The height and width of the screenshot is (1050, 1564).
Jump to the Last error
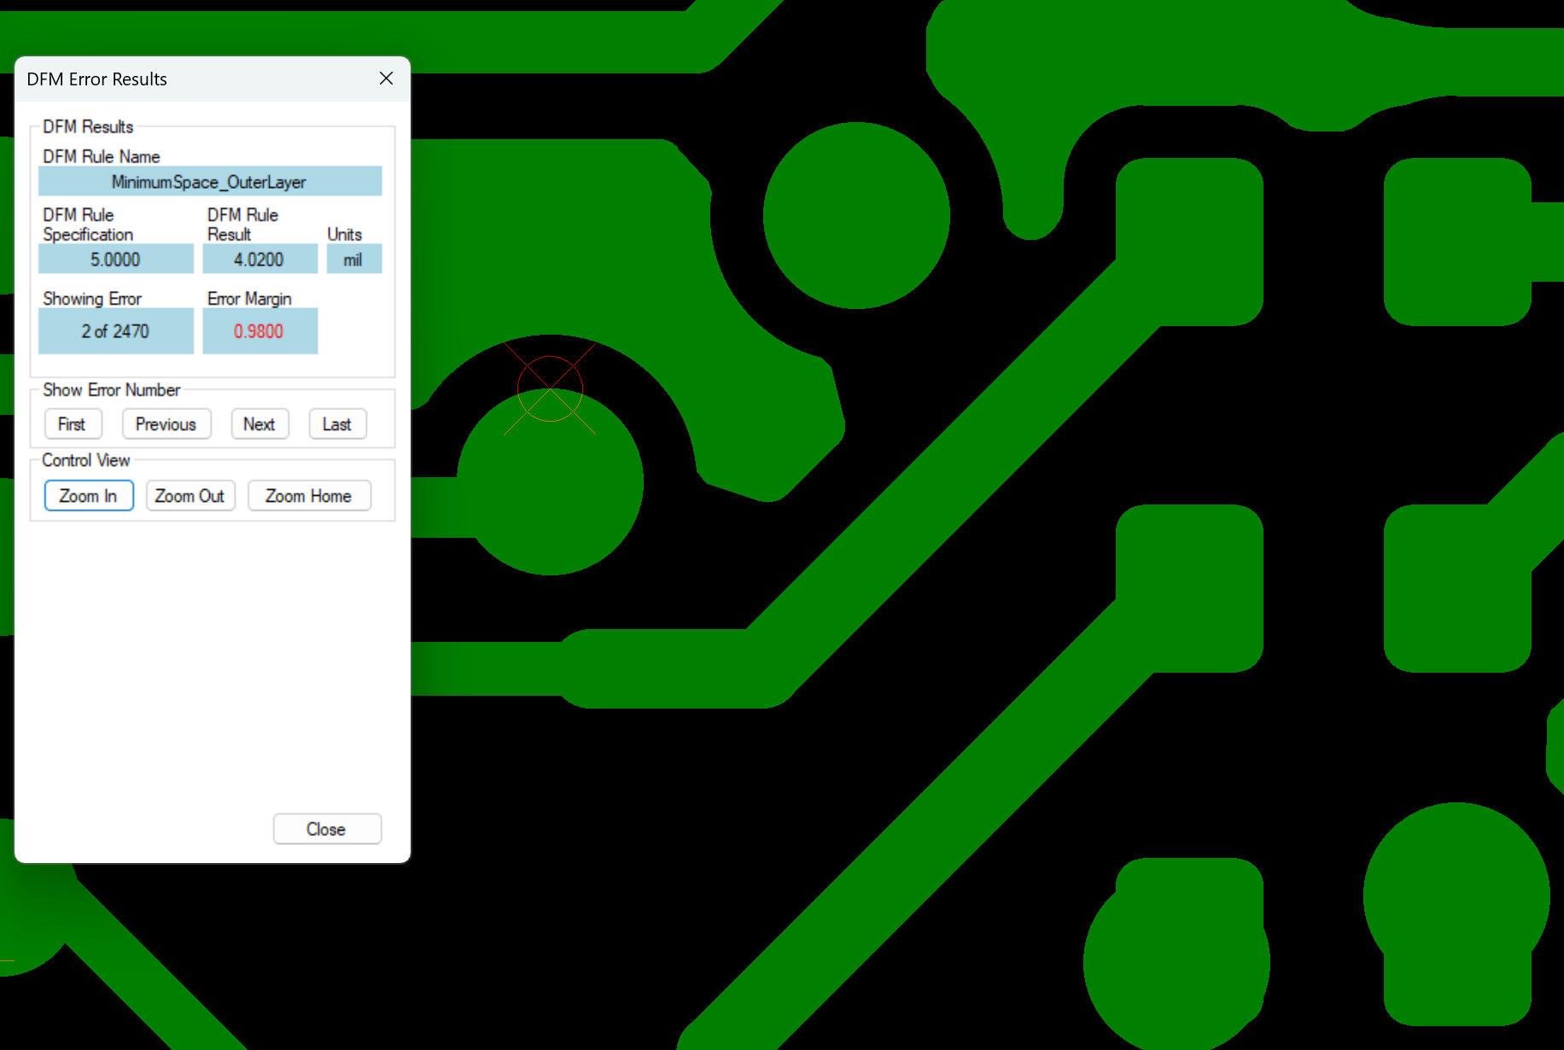(337, 424)
